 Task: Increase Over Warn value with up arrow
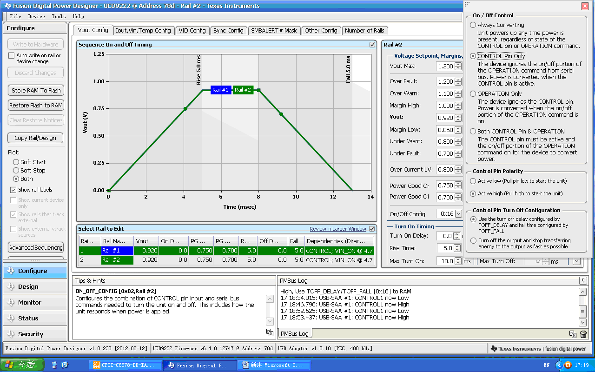458,92
